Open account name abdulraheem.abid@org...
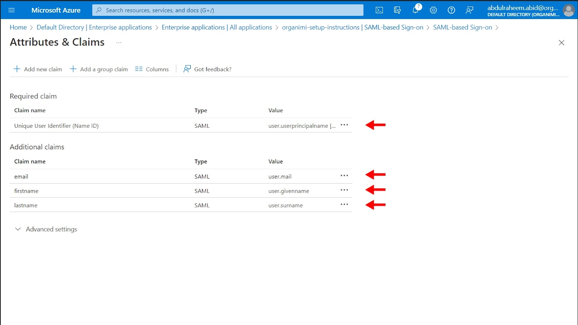 [x=523, y=8]
